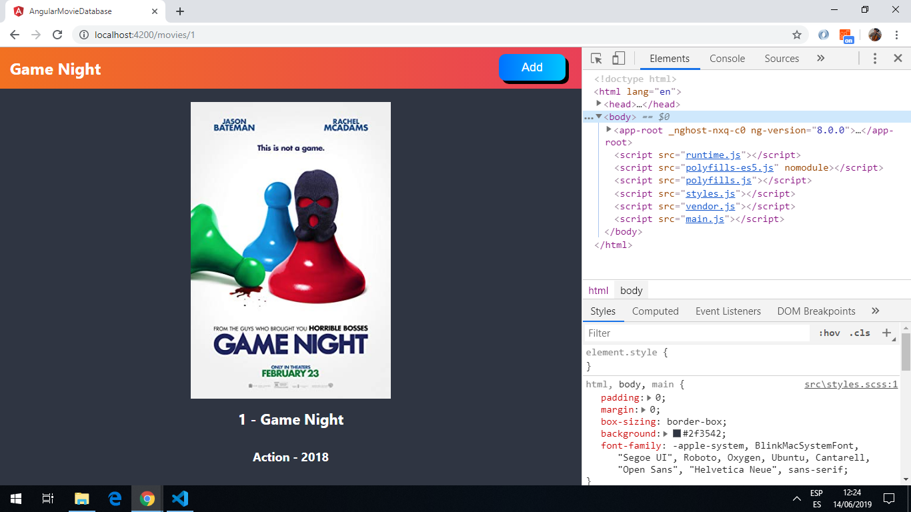
Task: Switch to the Console tab
Action: click(x=727, y=59)
